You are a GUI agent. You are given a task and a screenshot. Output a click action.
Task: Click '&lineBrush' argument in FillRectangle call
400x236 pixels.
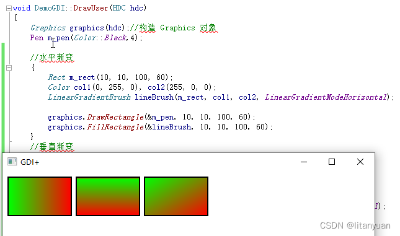(x=169, y=127)
